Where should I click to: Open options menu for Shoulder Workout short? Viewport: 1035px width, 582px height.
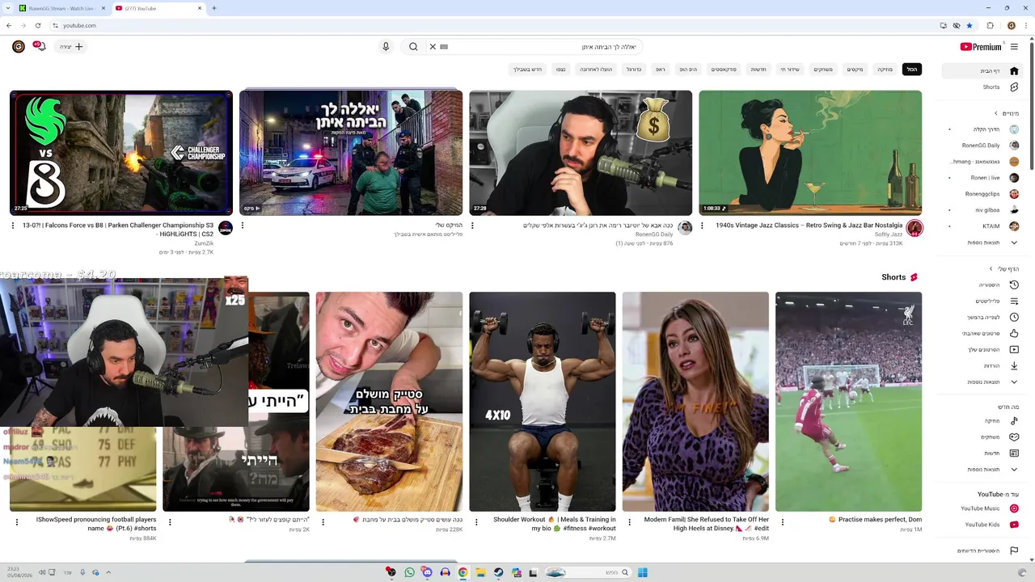476,522
